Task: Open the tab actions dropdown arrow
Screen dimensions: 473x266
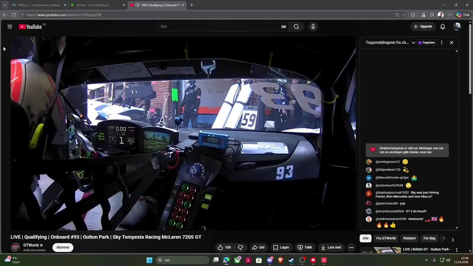Action: tap(5, 5)
